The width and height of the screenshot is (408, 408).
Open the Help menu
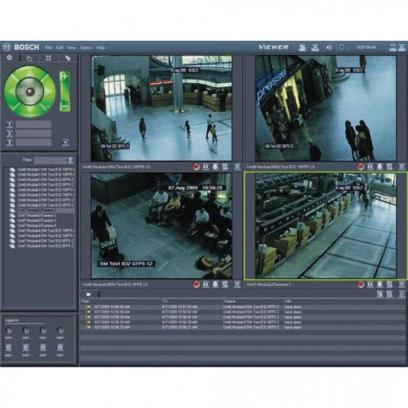[101, 47]
